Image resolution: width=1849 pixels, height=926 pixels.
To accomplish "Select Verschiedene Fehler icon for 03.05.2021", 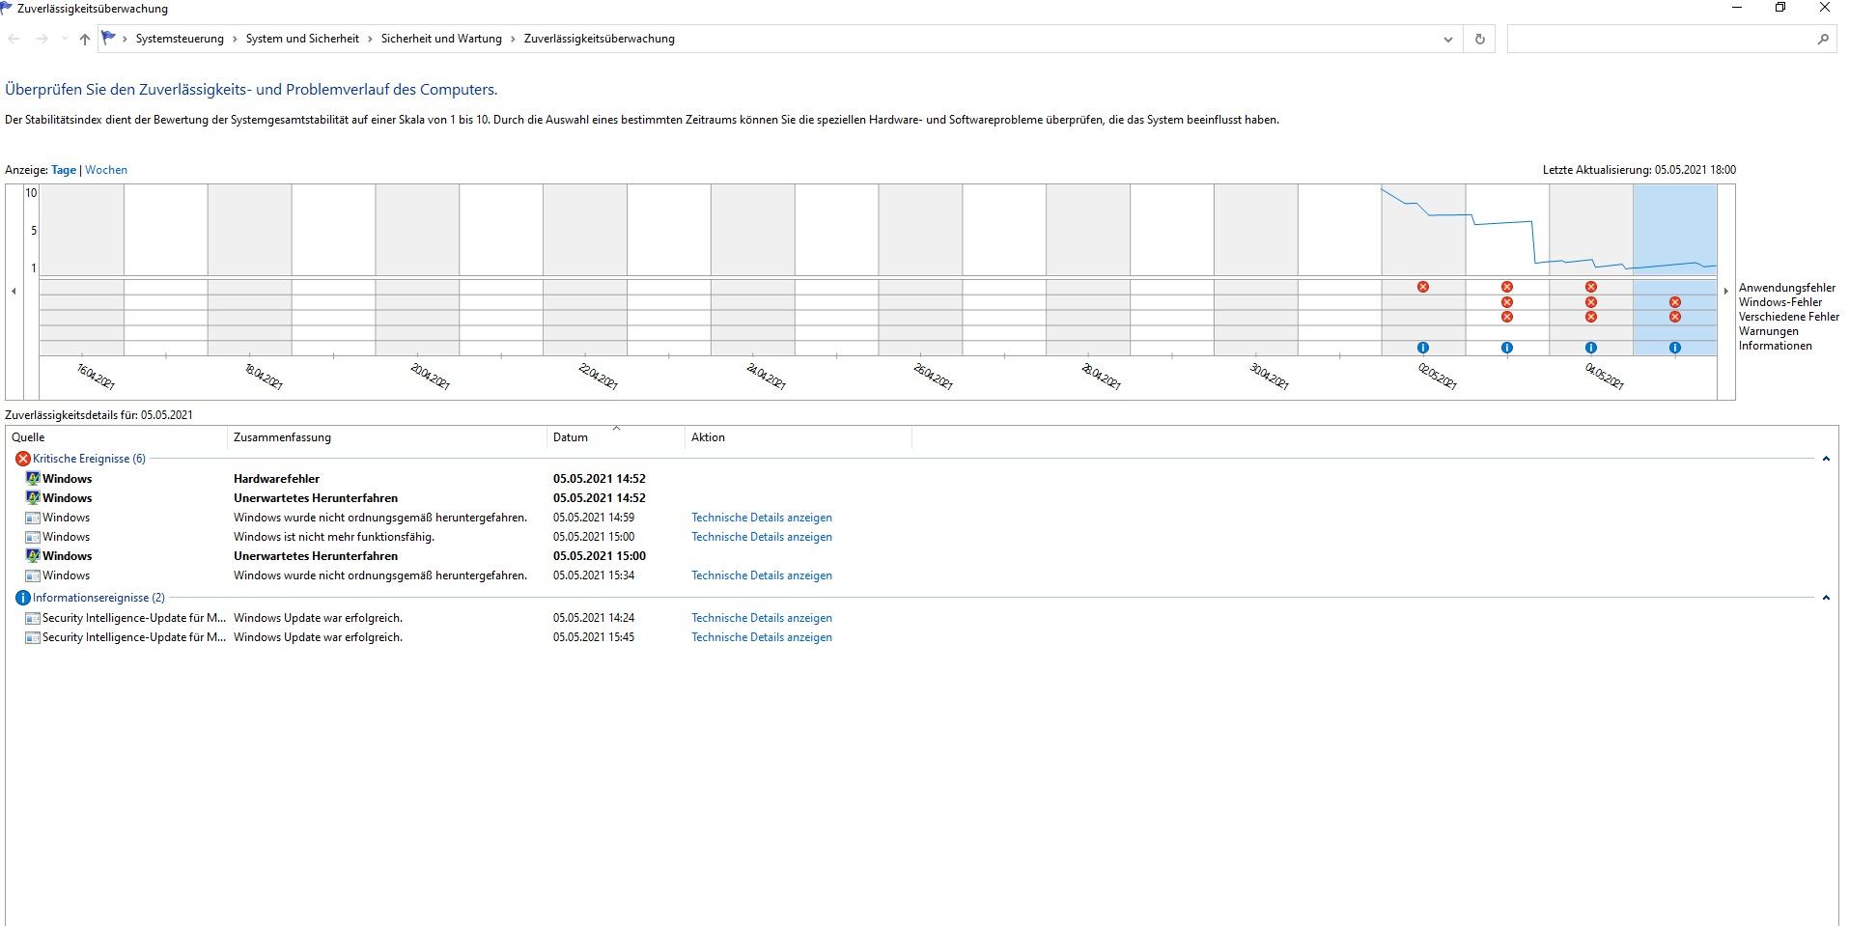I will pyautogui.click(x=1507, y=317).
